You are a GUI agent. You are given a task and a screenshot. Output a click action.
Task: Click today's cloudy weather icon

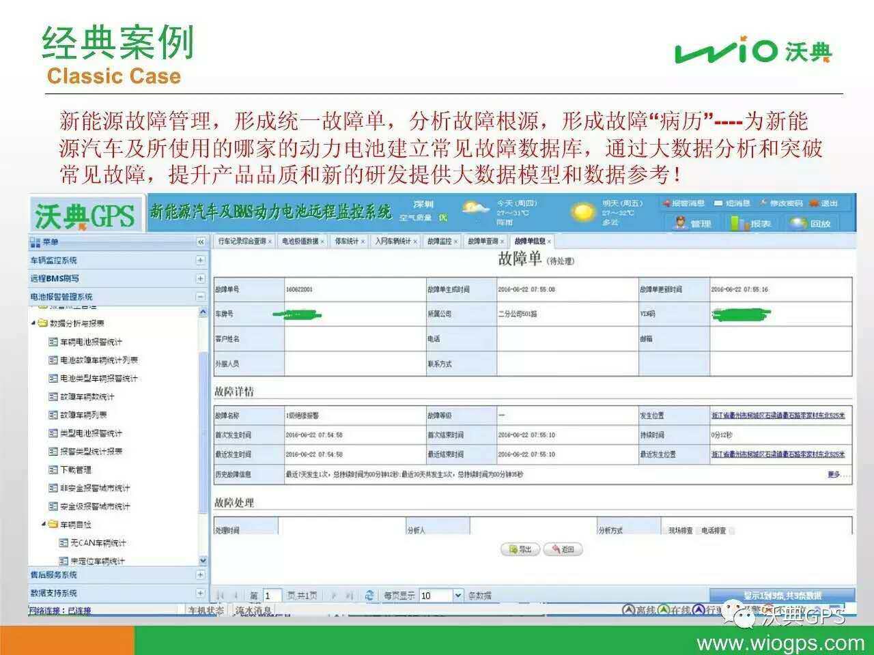coord(476,207)
